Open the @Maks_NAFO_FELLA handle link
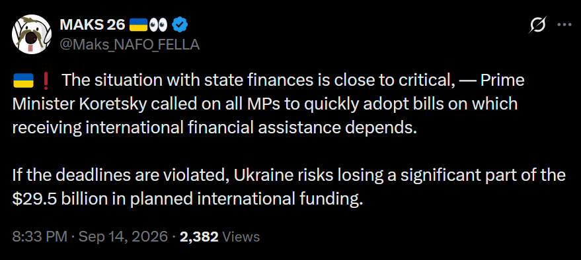Image resolution: width=581 pixels, height=260 pixels. point(130,44)
